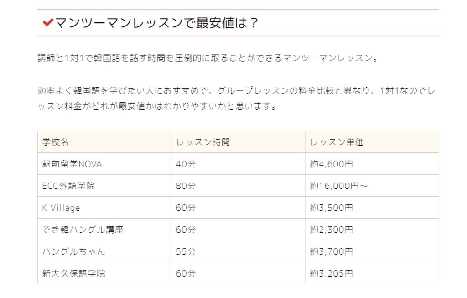The image size is (467, 298).
Task: Click the 約3,700円 price cell
Action: pos(331,251)
